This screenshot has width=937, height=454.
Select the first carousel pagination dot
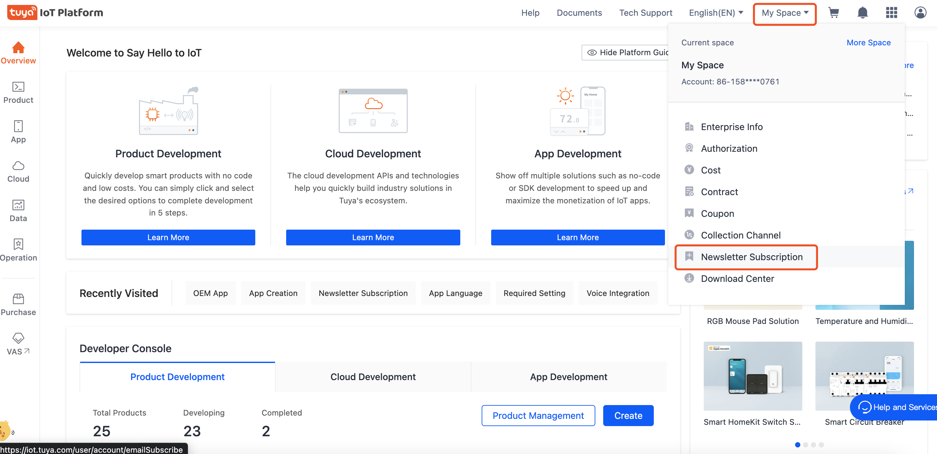(797, 444)
